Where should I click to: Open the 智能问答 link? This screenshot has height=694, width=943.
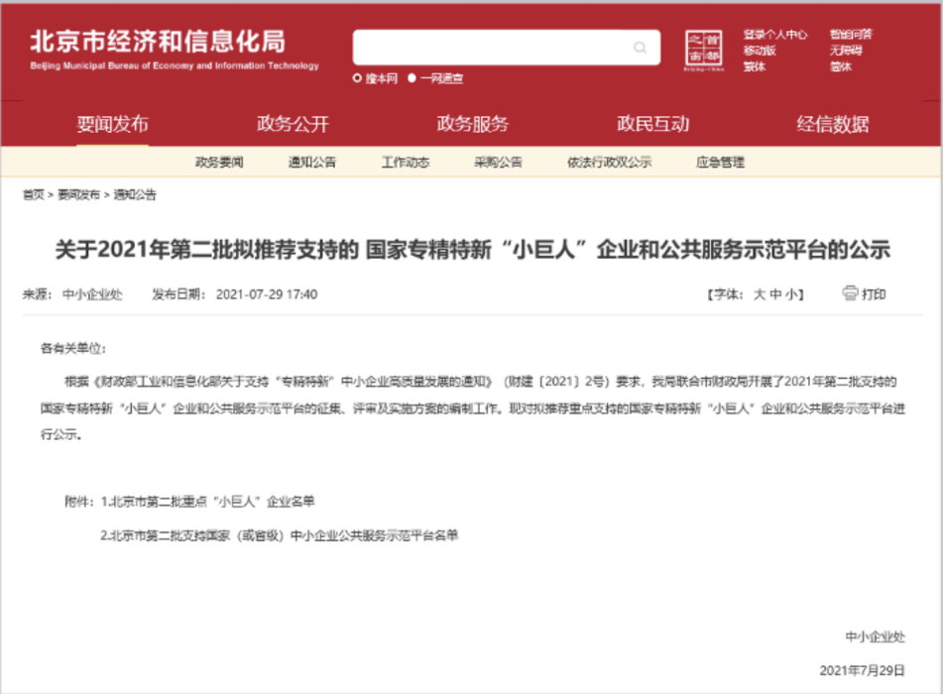pyautogui.click(x=851, y=34)
